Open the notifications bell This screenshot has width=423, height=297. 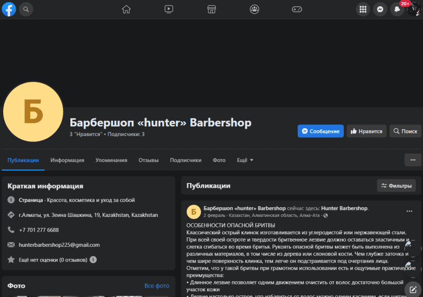click(397, 9)
